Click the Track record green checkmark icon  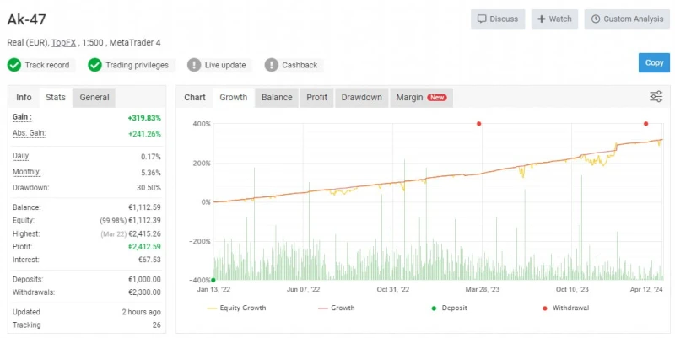point(14,65)
